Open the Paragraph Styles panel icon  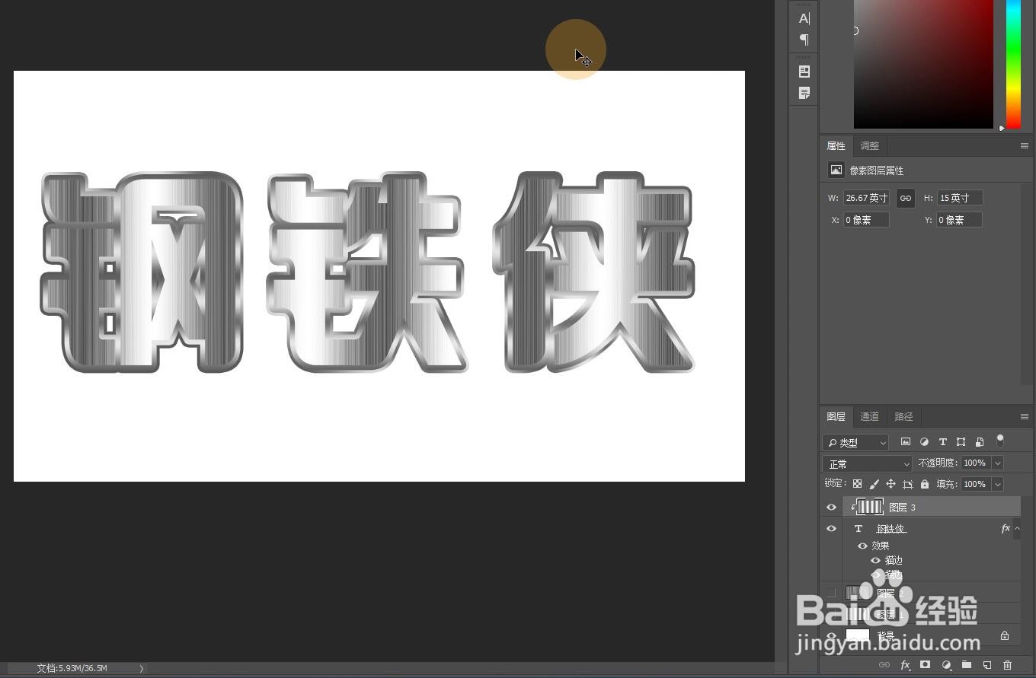click(803, 93)
